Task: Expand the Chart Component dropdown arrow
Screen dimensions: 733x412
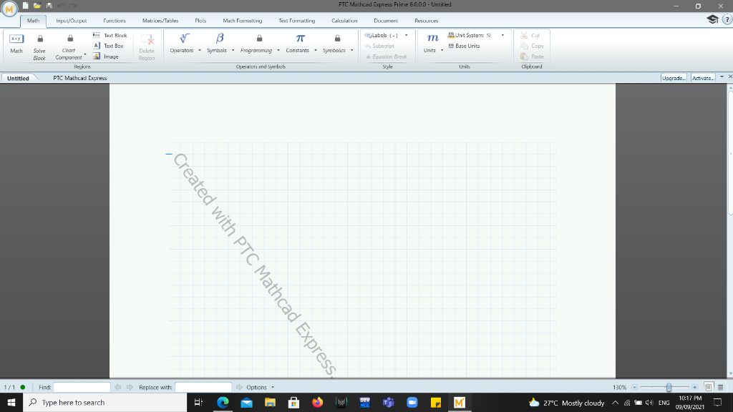Action: click(85, 54)
